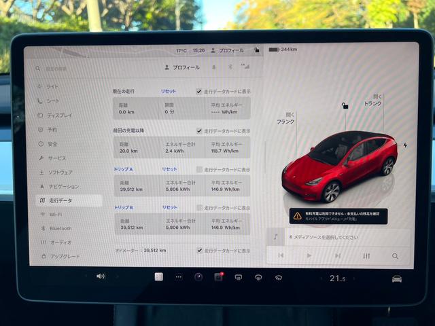The image size is (435, 326).
Task: Adjust the 21.5 cabin temperature control
Action: (337, 278)
